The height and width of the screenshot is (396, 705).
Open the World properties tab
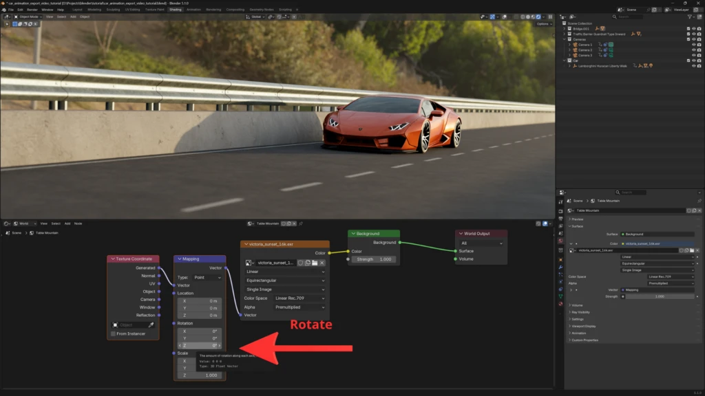(x=560, y=241)
